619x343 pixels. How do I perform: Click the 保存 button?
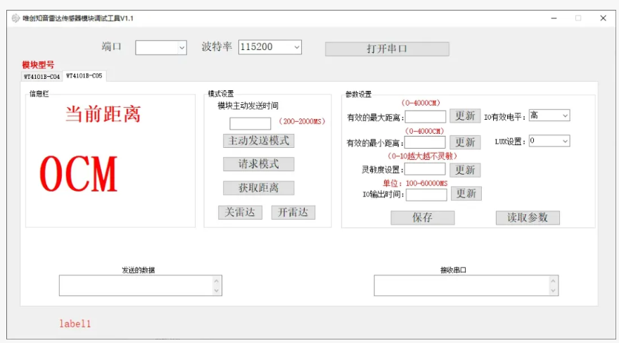(x=422, y=218)
